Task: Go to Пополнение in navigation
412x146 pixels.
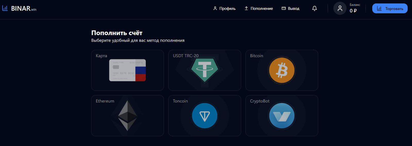Action: [x=259, y=8]
